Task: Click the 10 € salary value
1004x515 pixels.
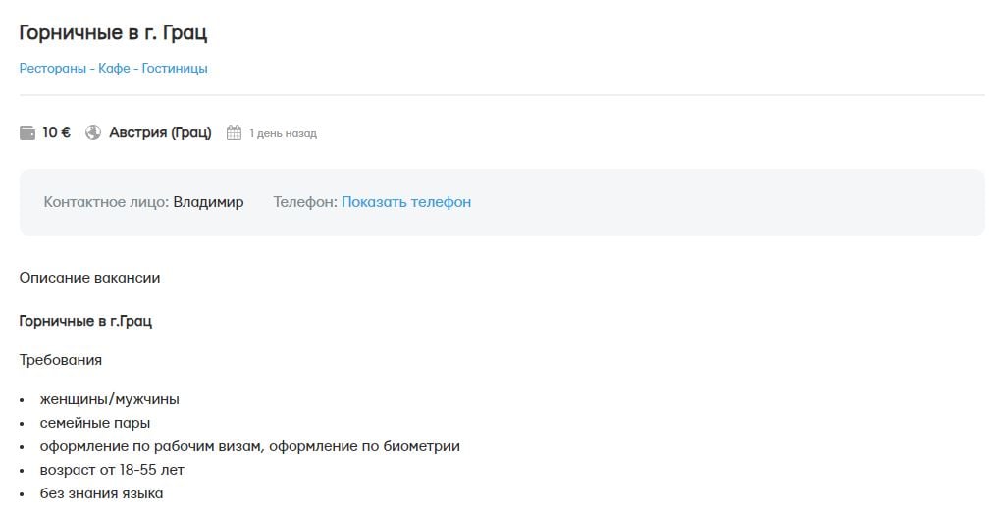Action: (57, 132)
